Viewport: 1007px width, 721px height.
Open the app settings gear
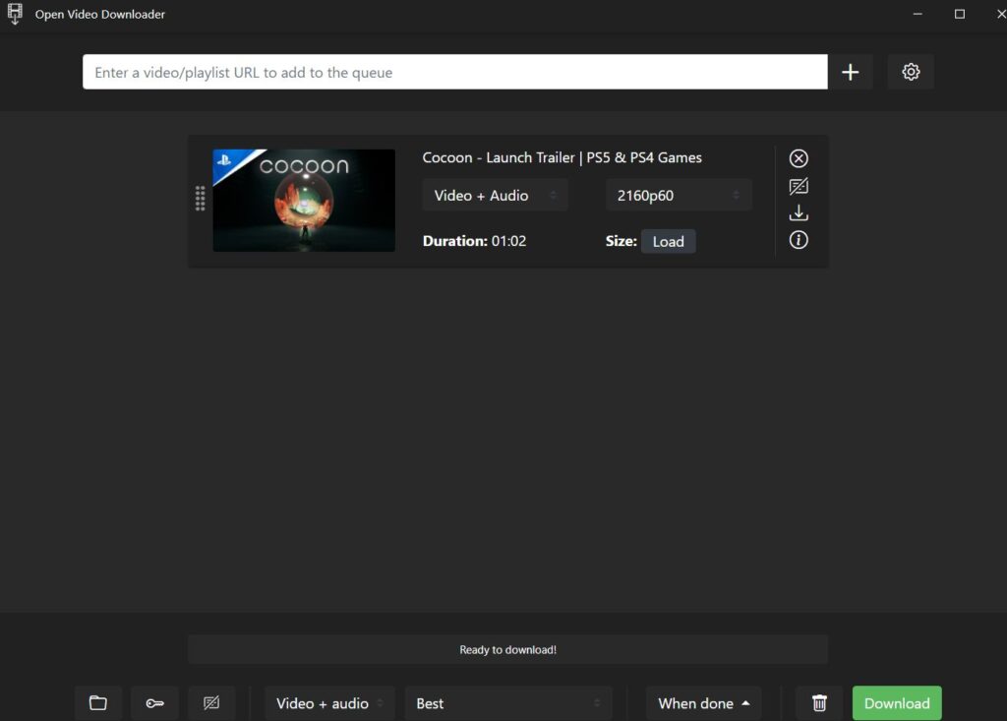911,71
